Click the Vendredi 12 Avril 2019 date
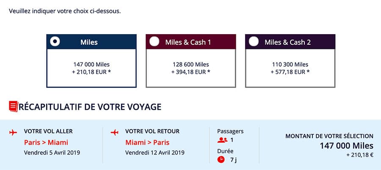 pos(155,152)
